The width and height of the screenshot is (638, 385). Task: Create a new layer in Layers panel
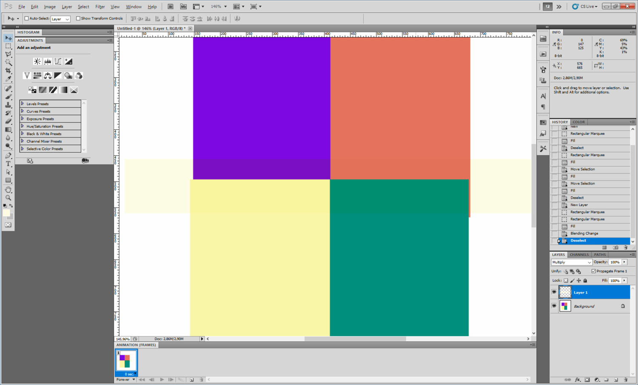point(616,379)
